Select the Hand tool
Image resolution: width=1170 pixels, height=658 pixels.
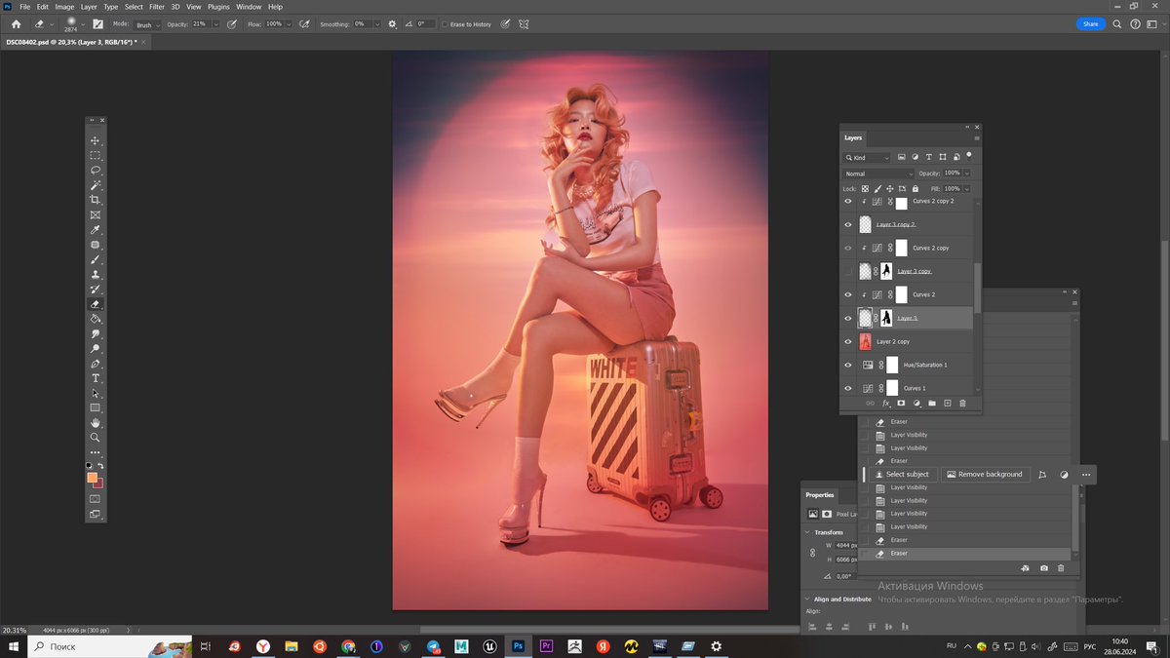[x=96, y=423]
